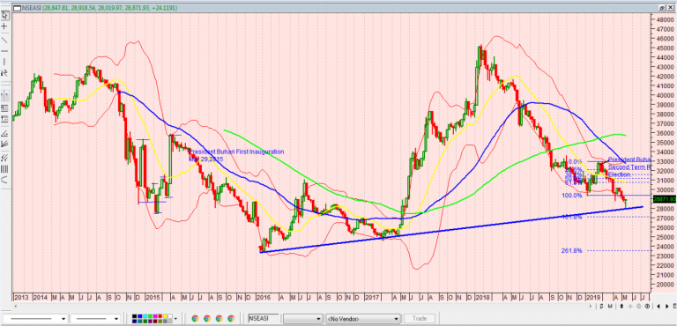This screenshot has height=326, width=677.
Task: Click the first Chrome icon in bottom toolbar
Action: click(195, 319)
